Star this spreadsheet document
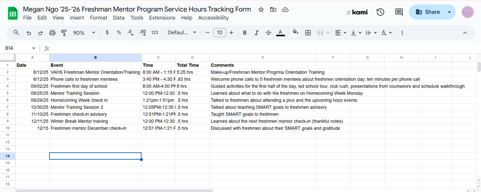The width and height of the screenshot is (481, 192). [261, 10]
